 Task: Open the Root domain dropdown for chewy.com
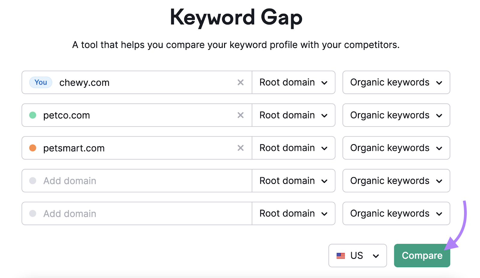pos(293,82)
